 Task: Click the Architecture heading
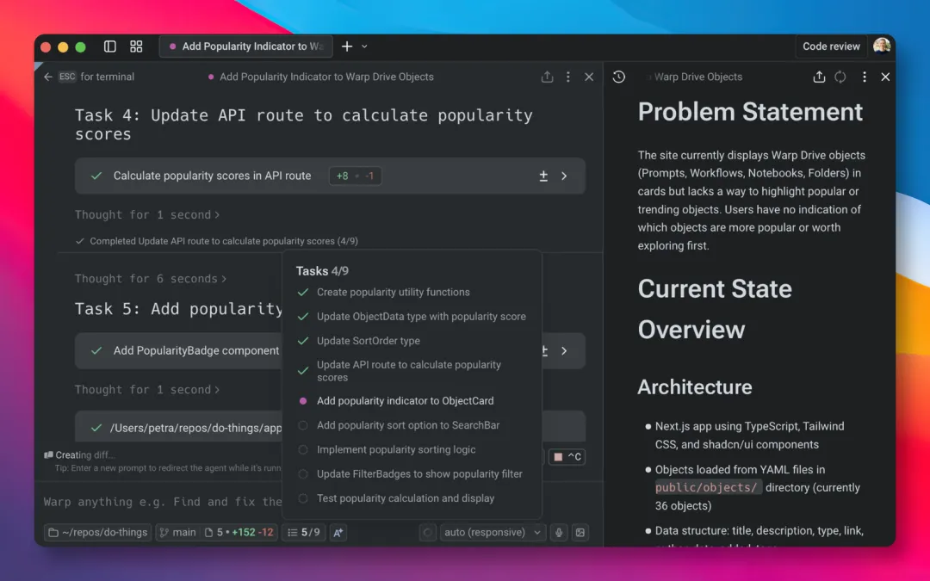click(695, 387)
